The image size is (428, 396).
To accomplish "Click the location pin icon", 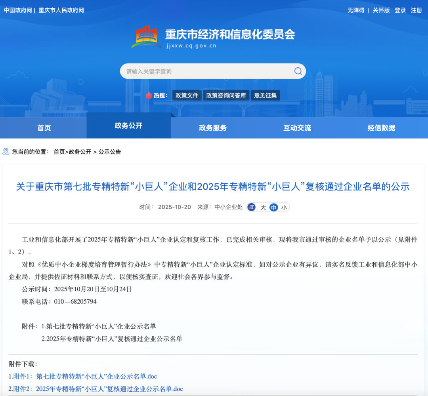I will click(x=6, y=152).
